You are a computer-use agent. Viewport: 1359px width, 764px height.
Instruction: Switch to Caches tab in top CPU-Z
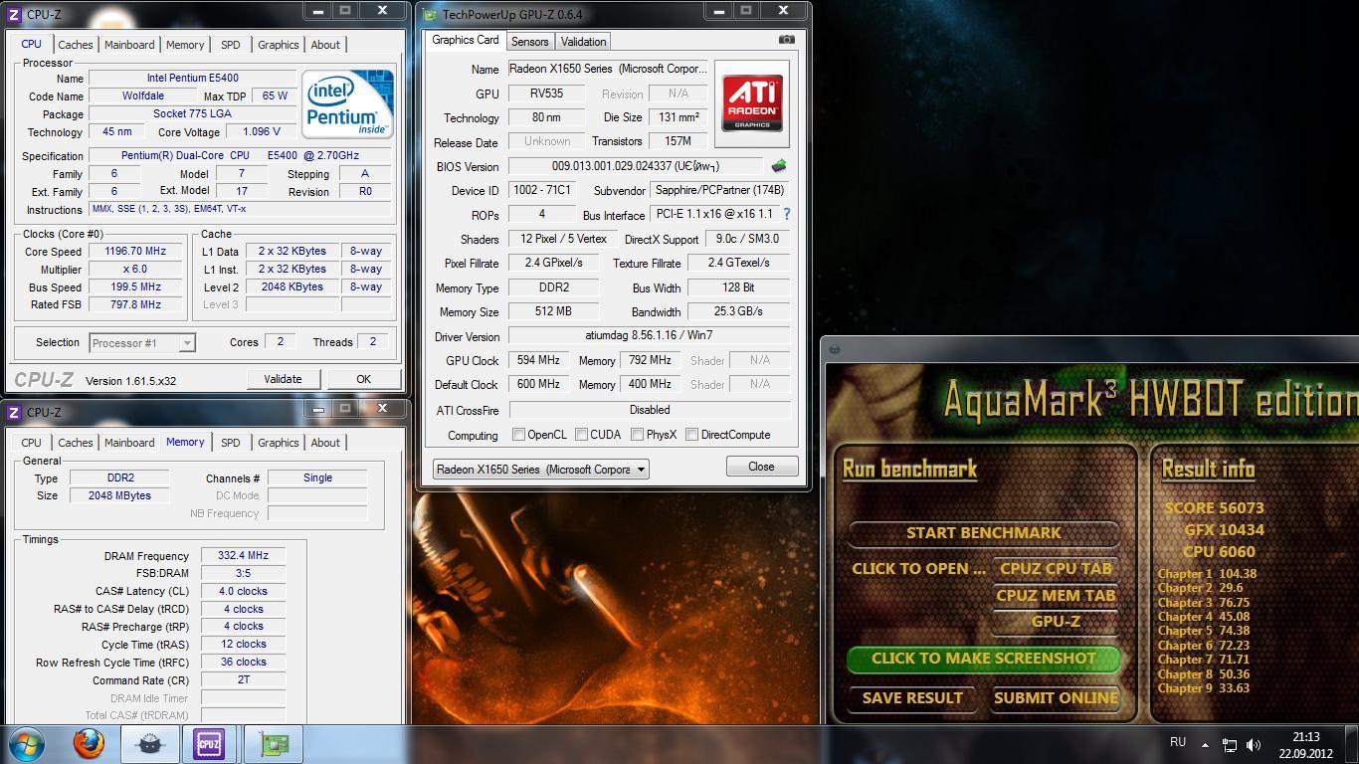pyautogui.click(x=75, y=45)
